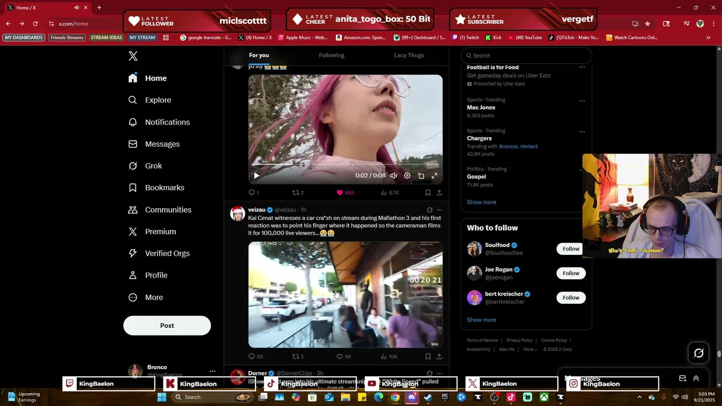Expand the More sidebar menu

146,297
